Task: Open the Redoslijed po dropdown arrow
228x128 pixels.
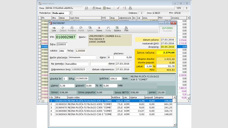Action: pos(71,13)
